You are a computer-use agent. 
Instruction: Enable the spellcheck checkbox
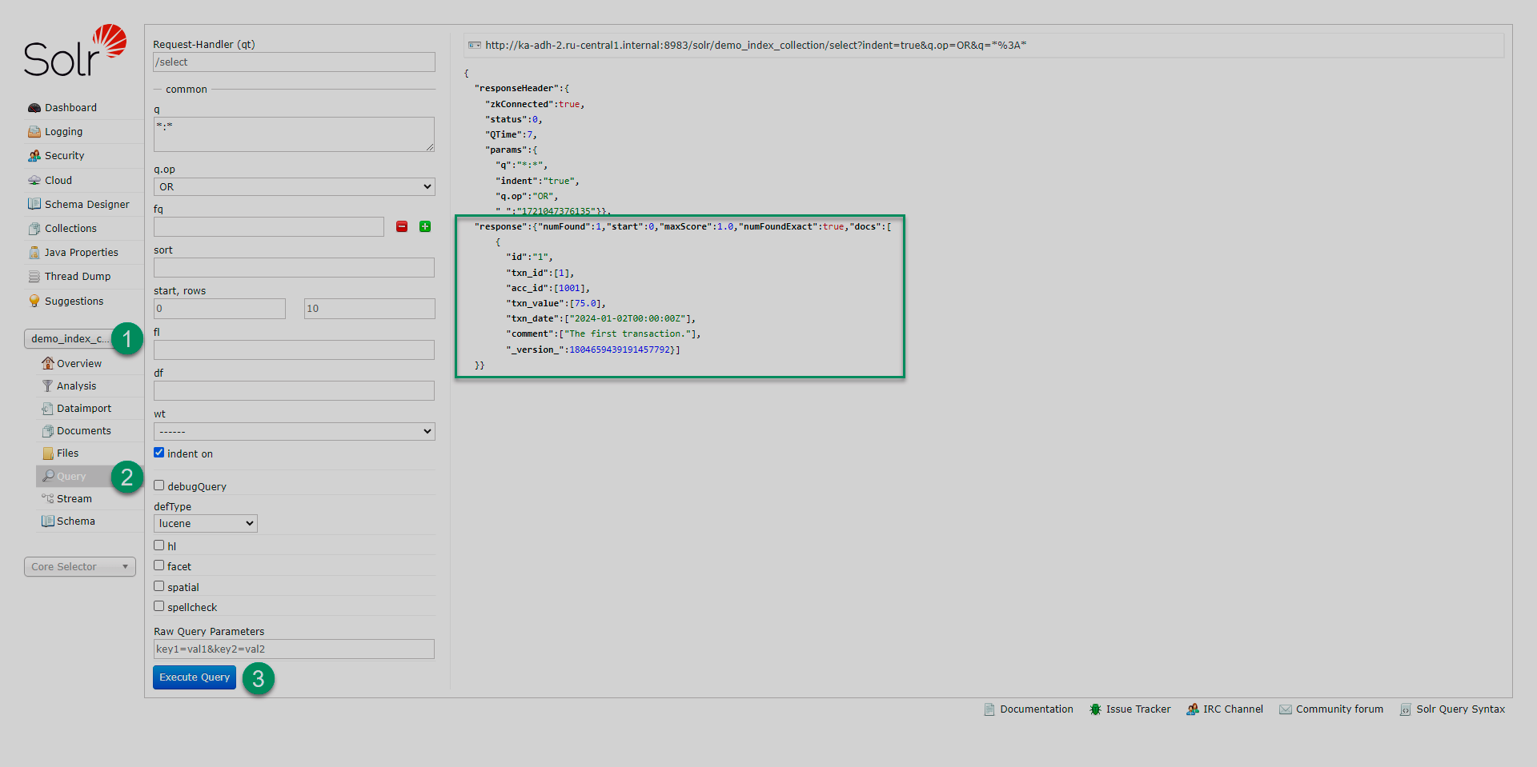(159, 606)
